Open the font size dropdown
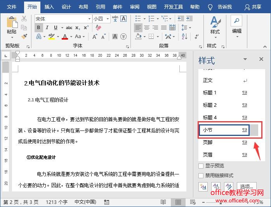Viewport: 271px width, 207px height. click(108, 19)
